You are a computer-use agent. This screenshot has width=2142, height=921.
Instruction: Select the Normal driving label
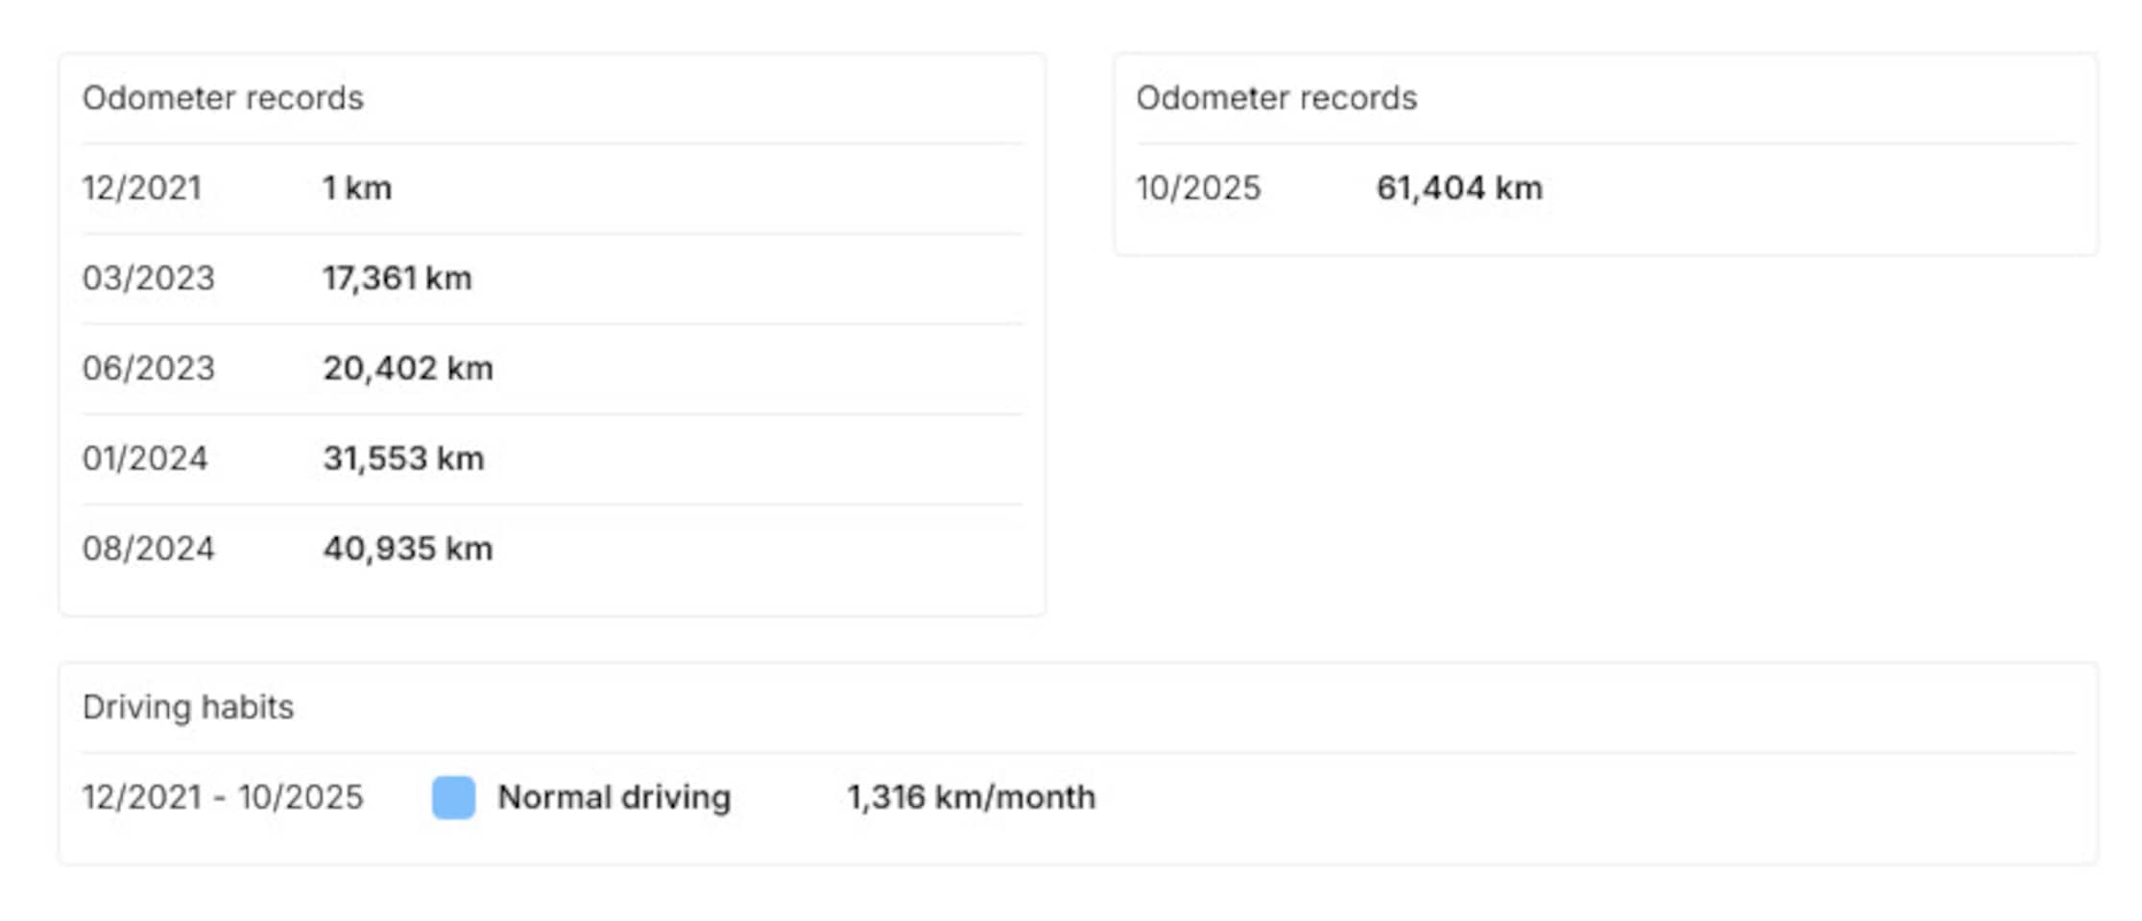(614, 797)
